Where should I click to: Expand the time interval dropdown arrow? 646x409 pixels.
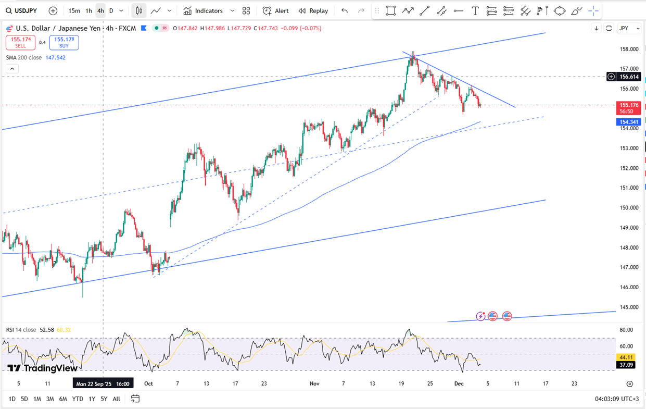[x=121, y=11]
